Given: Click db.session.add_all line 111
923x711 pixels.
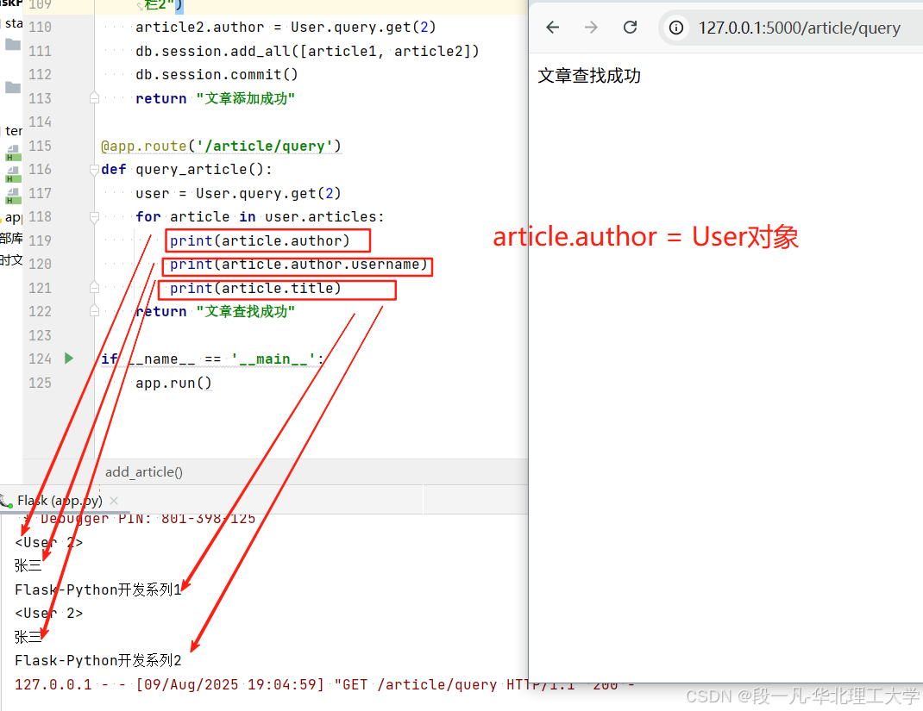Looking at the screenshot, I should tap(307, 51).
